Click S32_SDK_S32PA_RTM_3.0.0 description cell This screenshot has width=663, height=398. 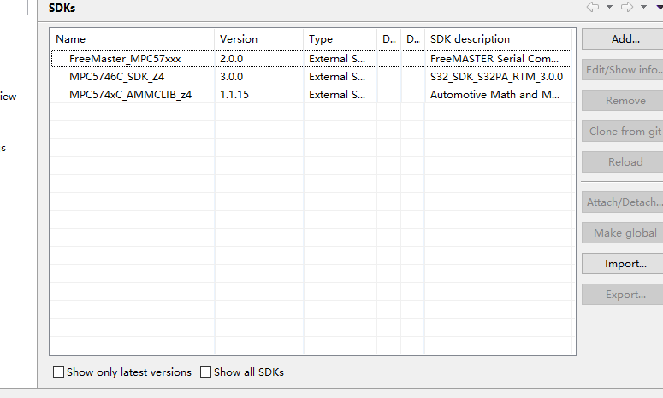click(x=496, y=77)
